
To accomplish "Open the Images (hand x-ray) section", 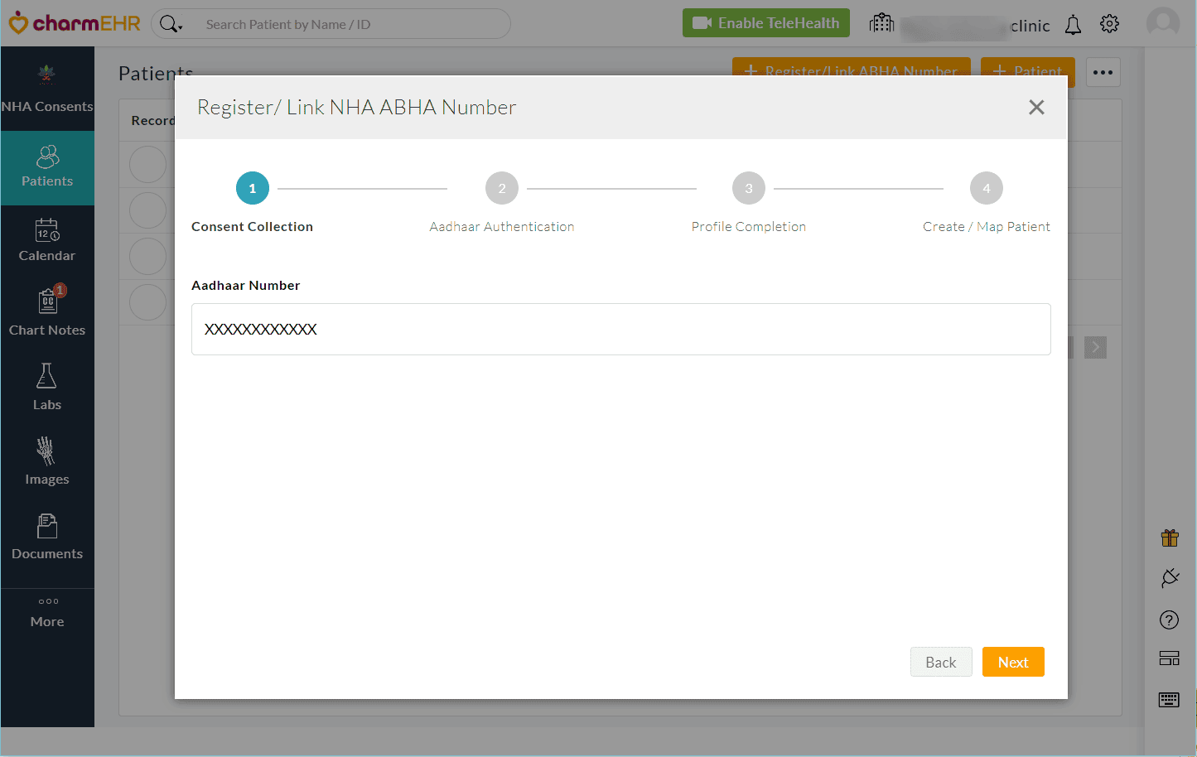I will pos(47,461).
